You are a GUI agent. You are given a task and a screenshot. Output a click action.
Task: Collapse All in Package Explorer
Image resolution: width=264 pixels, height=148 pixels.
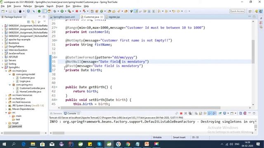pos(28,22)
